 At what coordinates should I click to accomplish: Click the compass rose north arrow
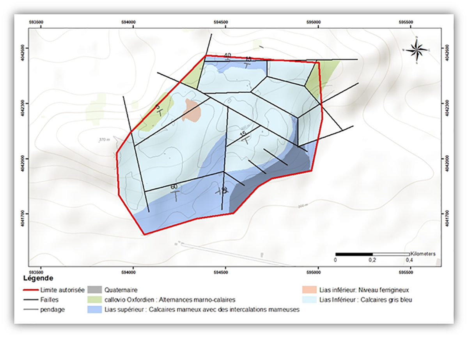click(417, 49)
